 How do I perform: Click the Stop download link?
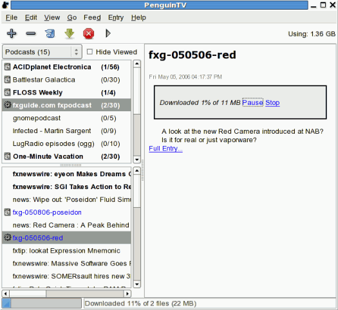coord(272,103)
